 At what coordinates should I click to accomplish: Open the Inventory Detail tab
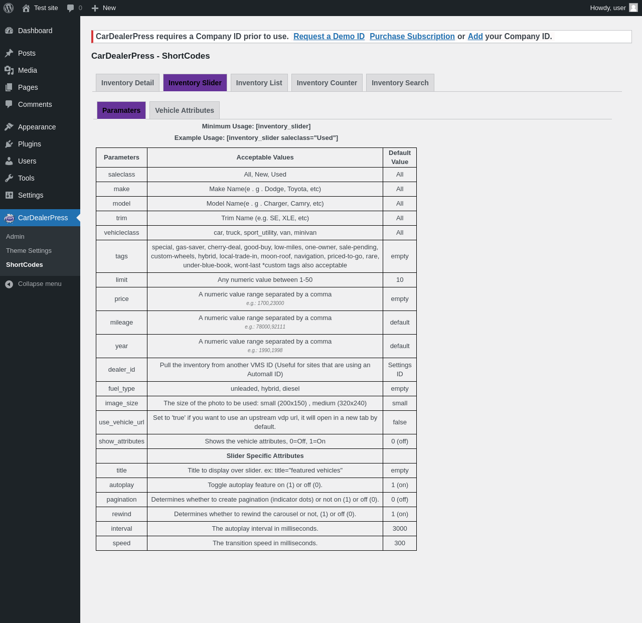[127, 83]
